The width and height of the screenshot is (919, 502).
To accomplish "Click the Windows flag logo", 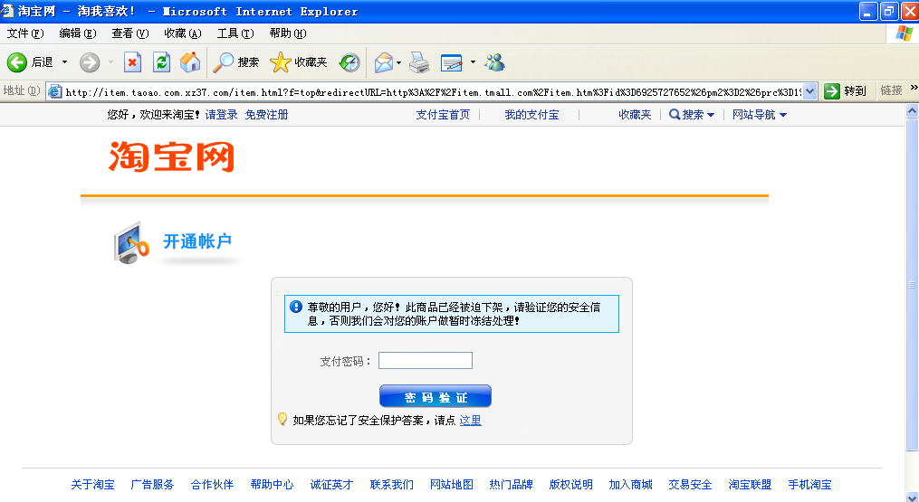I will coord(904,33).
